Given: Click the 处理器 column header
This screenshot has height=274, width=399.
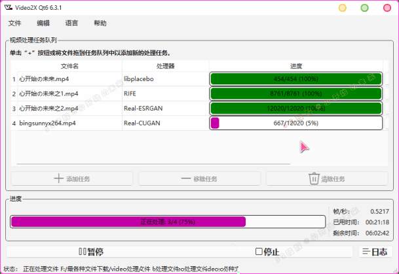Looking at the screenshot, I should coord(165,66).
